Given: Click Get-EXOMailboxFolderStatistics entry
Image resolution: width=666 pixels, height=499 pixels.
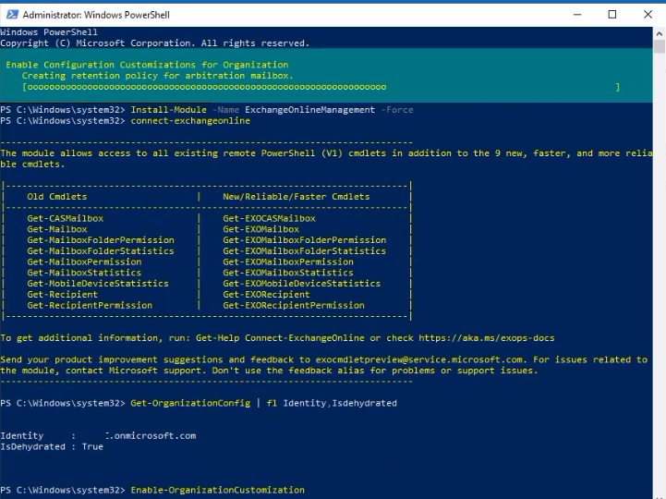Looking at the screenshot, I should coord(305,251).
